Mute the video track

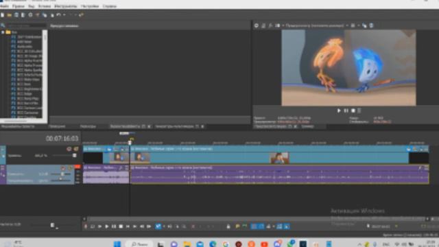click(69, 149)
